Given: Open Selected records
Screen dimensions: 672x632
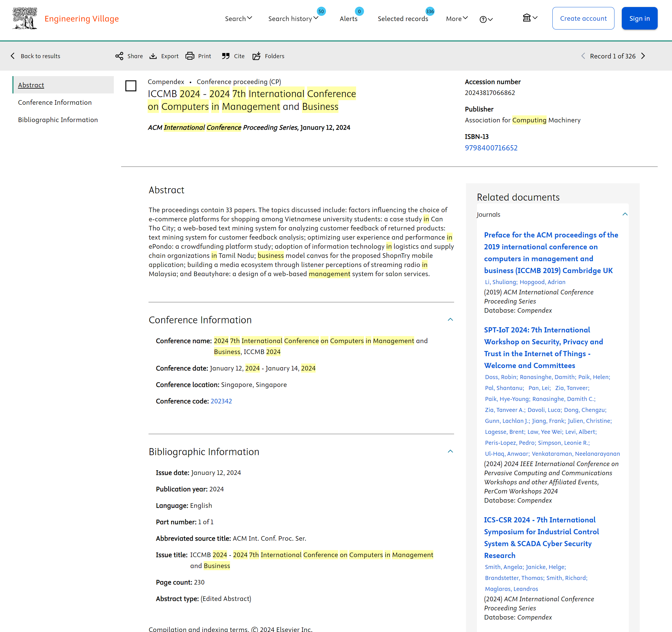Looking at the screenshot, I should click(x=403, y=19).
